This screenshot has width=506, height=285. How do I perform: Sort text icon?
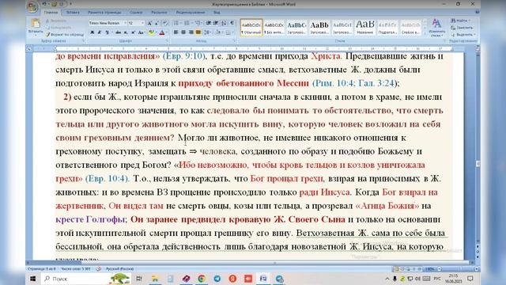224,23
